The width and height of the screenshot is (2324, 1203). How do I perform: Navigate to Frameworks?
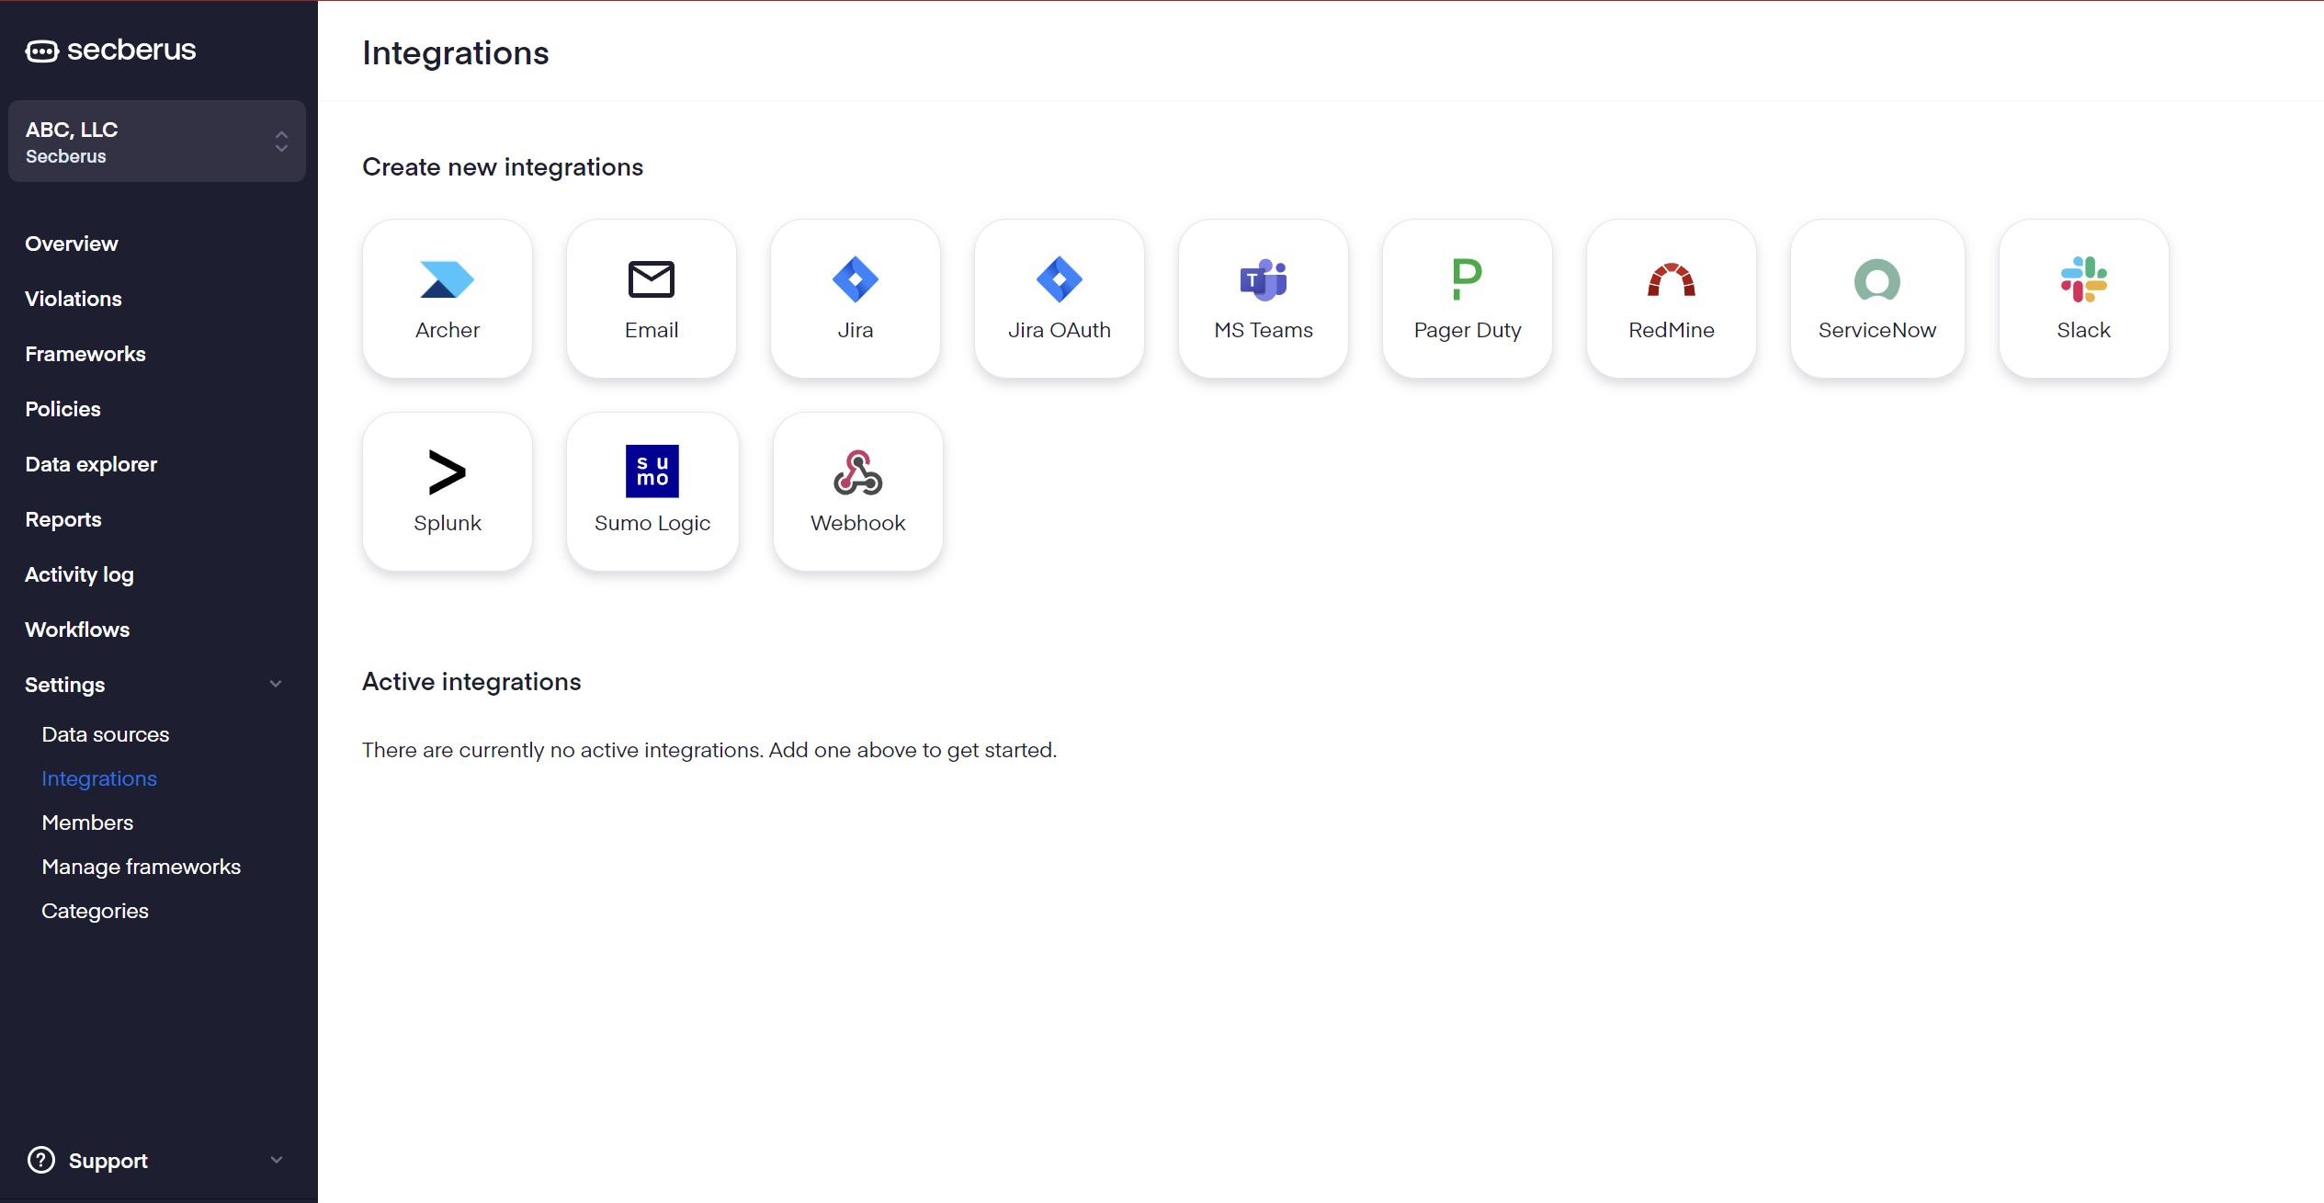(x=85, y=354)
